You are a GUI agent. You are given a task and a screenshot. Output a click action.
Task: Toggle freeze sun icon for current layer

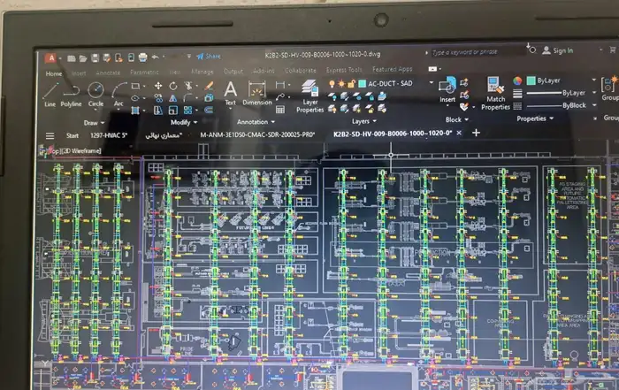341,83
